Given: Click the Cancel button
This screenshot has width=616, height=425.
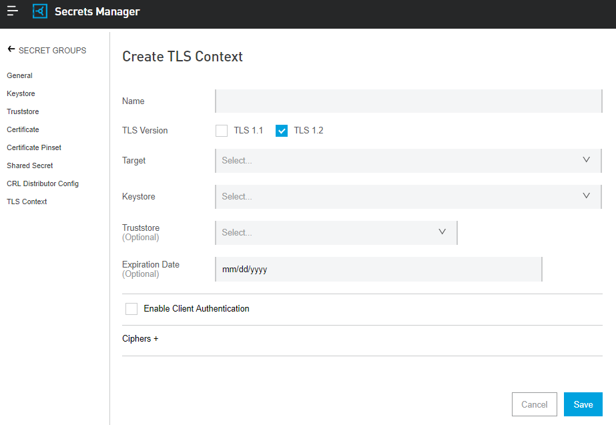Looking at the screenshot, I should point(534,404).
